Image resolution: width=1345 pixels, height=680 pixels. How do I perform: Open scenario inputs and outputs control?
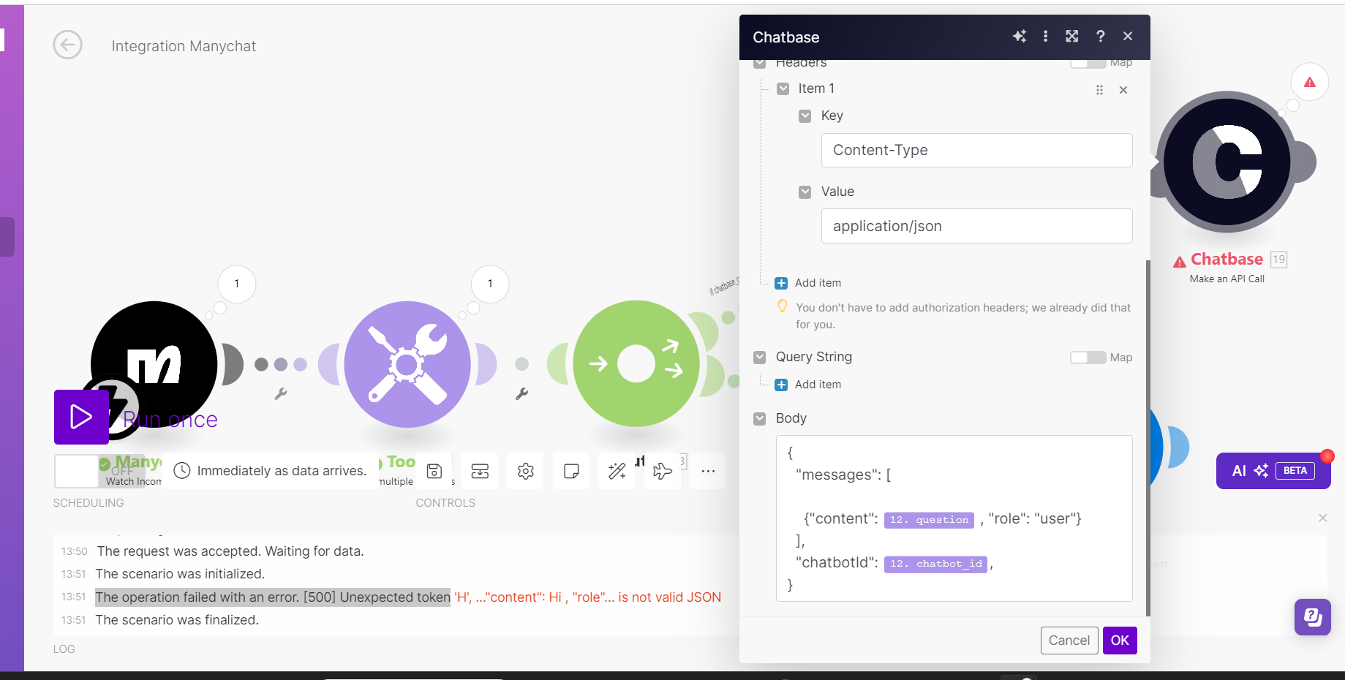coord(480,471)
